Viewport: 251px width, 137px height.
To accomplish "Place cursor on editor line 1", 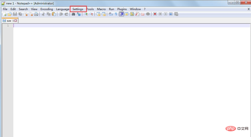I will (x=132, y=25).
